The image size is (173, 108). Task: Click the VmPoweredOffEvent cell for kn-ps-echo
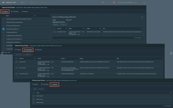tap(67, 62)
